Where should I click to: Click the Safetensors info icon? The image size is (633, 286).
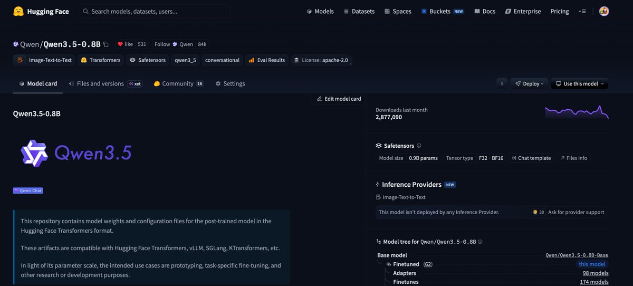419,146
